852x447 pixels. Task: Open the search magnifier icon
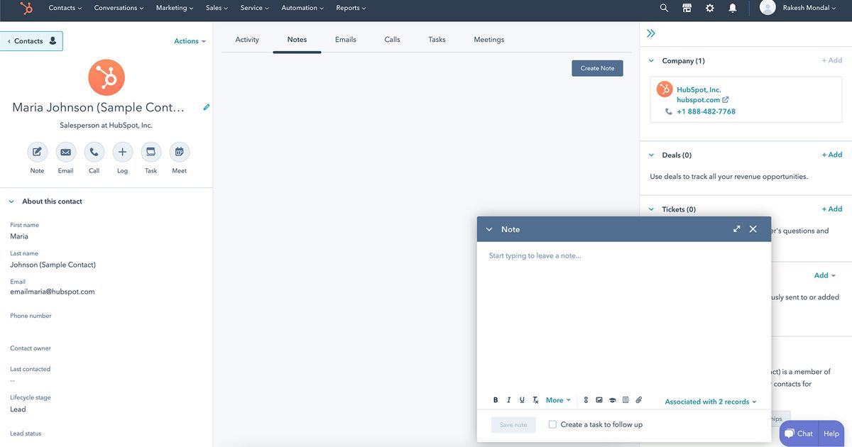coord(664,9)
